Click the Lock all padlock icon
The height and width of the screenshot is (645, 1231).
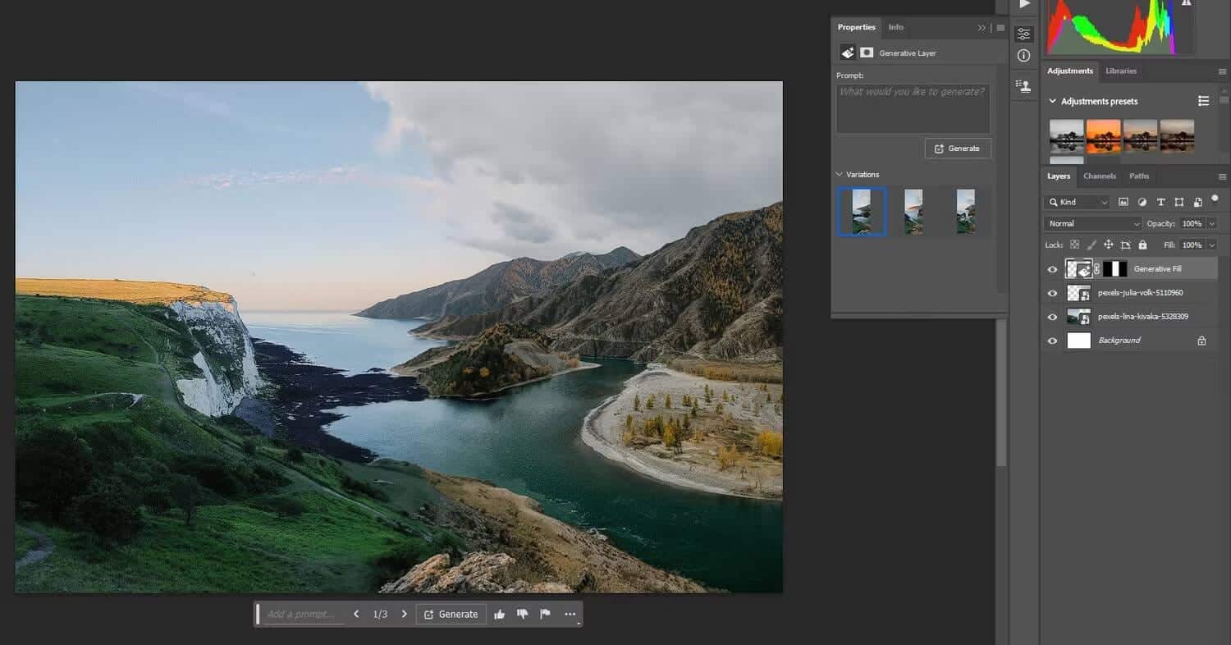(x=1143, y=245)
